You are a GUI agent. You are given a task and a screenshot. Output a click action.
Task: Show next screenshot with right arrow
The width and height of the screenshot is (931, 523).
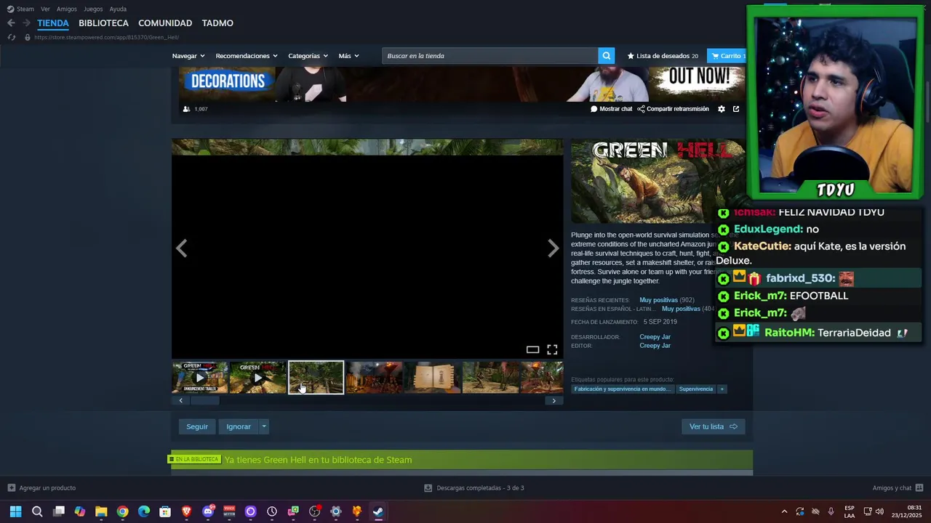pyautogui.click(x=554, y=248)
